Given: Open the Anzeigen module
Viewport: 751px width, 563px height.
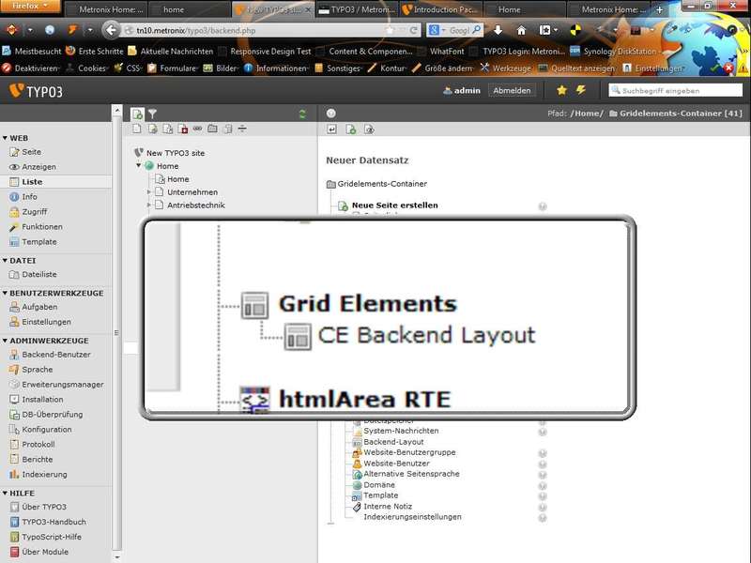Looking at the screenshot, I should [x=33, y=167].
